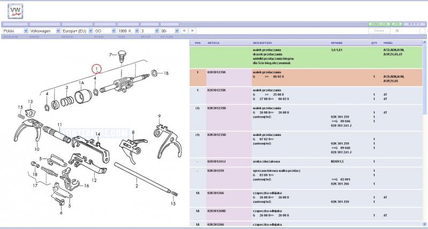Image resolution: width=428 pixels, height=229 pixels.
Task: Open the Model dropdown showing GO
Action: (x=105, y=31)
